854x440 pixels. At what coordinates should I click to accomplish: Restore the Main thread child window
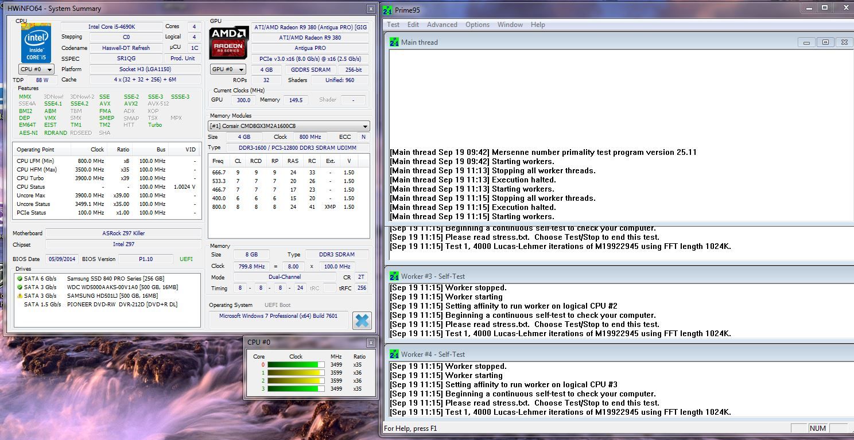pos(825,42)
